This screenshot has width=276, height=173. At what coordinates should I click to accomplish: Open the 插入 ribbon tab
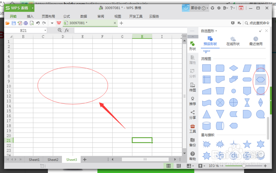click(30, 16)
